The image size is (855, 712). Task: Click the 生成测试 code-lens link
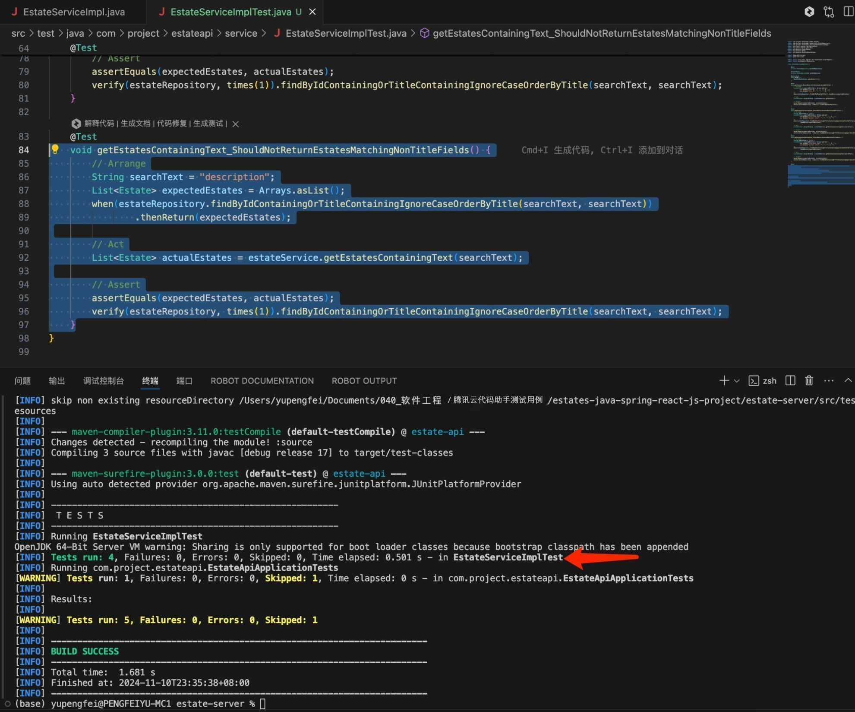(x=208, y=123)
